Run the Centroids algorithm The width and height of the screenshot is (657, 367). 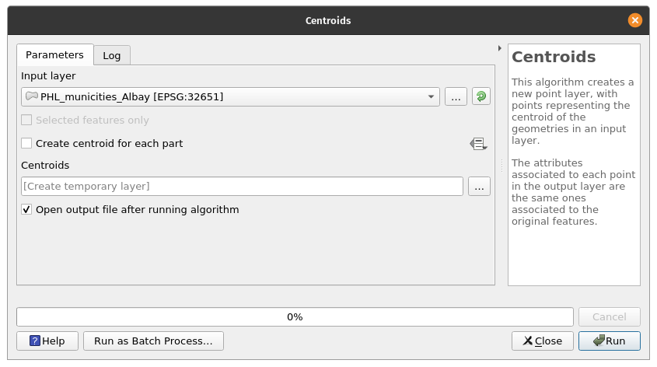(609, 341)
